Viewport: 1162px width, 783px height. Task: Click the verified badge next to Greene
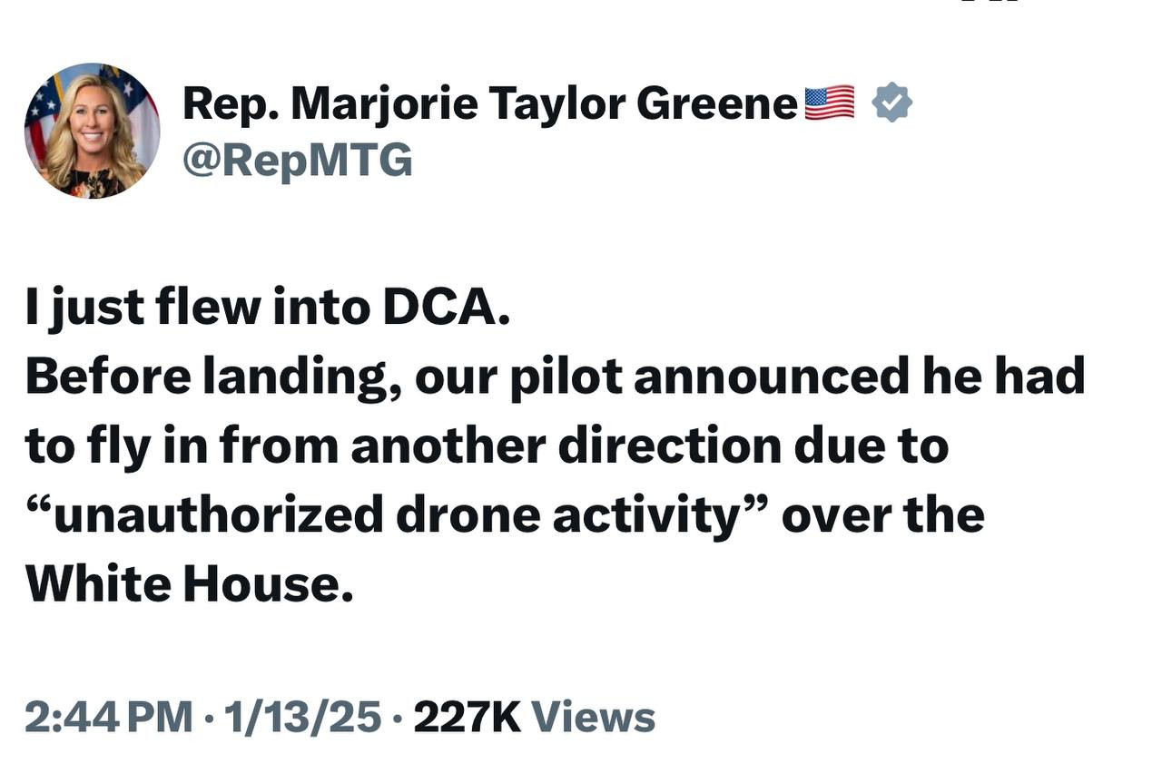coord(891,103)
